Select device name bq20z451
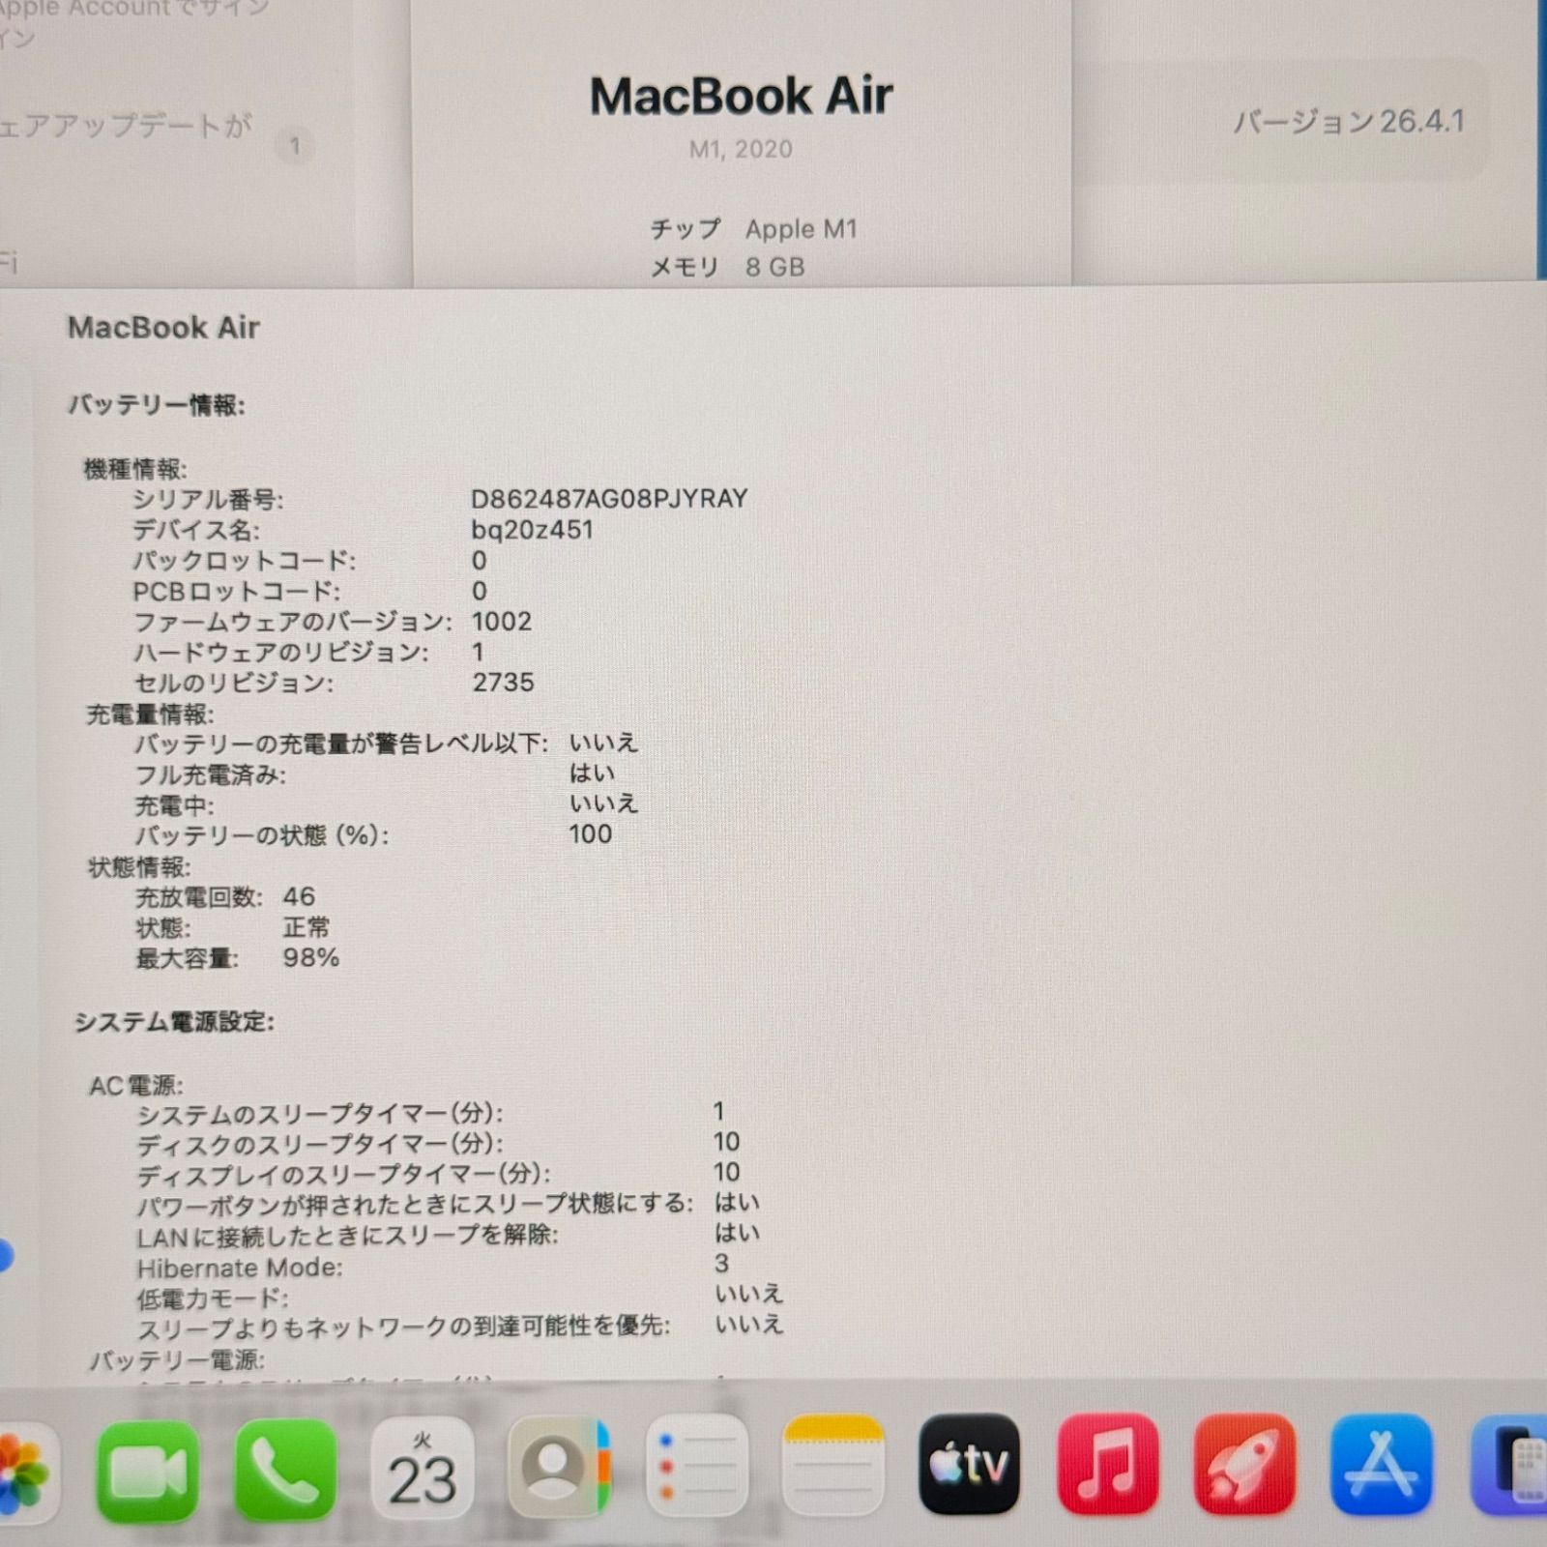 (x=532, y=530)
